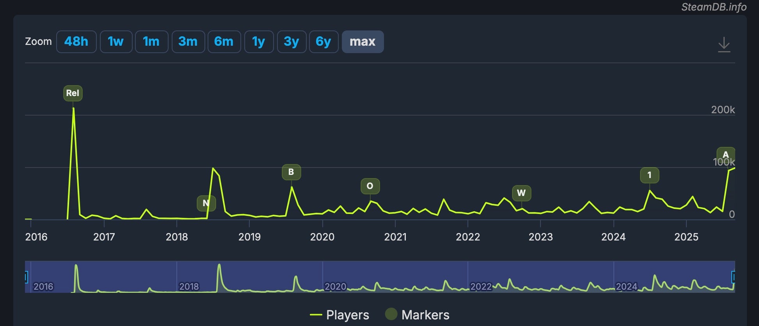Image resolution: width=759 pixels, height=326 pixels.
Task: Click the W marker in 2022
Action: click(x=521, y=193)
